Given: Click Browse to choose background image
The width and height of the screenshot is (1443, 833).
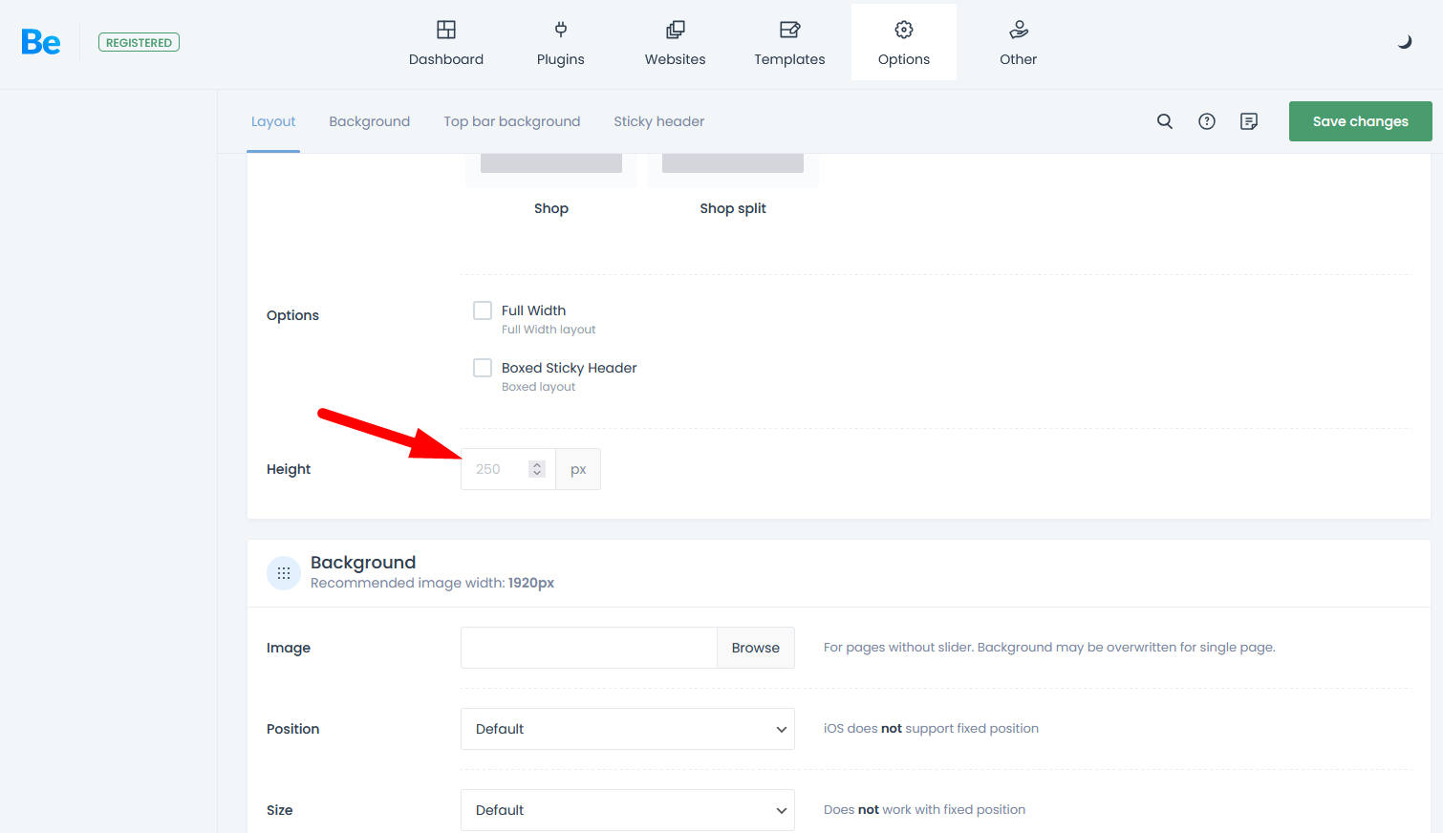Looking at the screenshot, I should click(x=755, y=648).
